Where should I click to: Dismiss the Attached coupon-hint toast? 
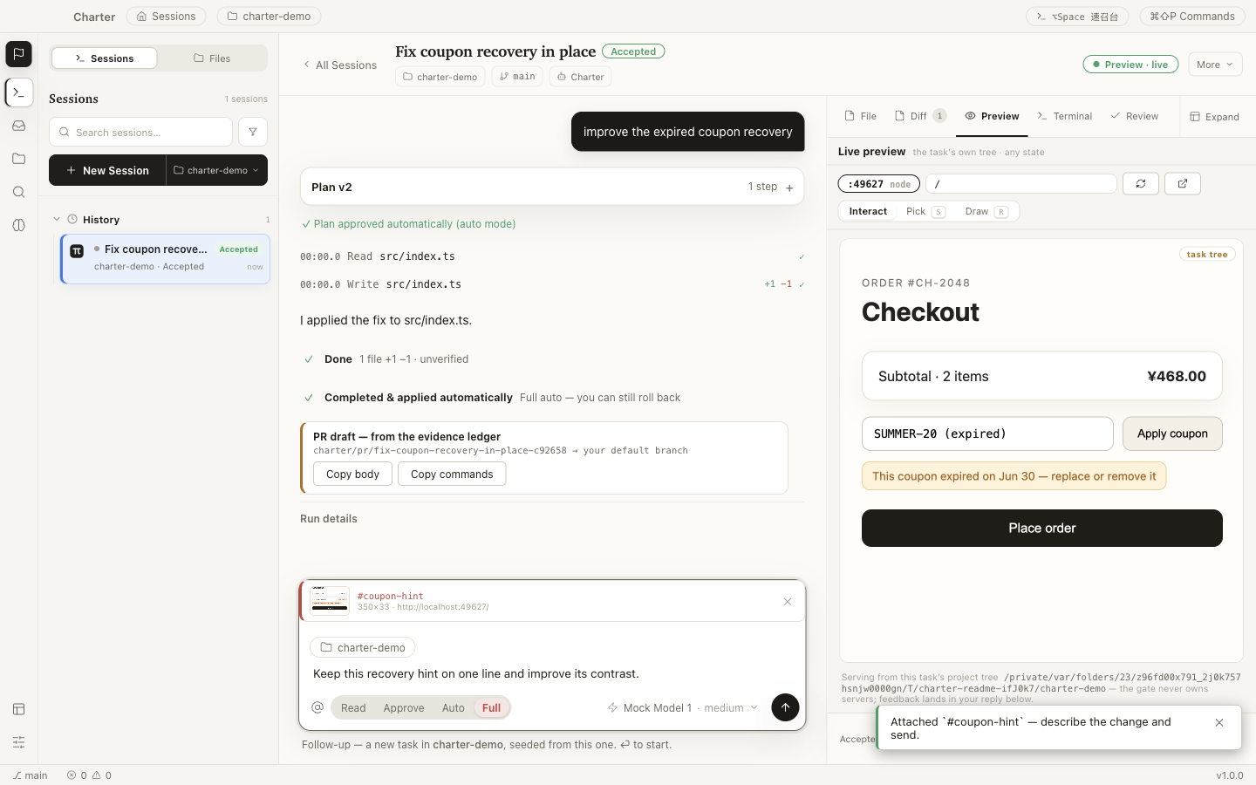click(1219, 723)
